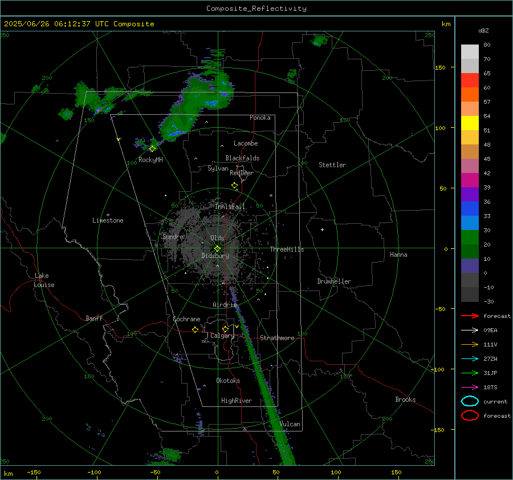Click the cyan current ellipse in the legend

(470, 401)
